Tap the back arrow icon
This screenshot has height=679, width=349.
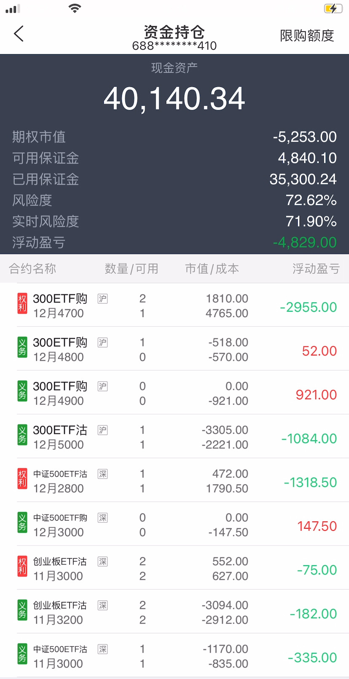click(x=19, y=34)
